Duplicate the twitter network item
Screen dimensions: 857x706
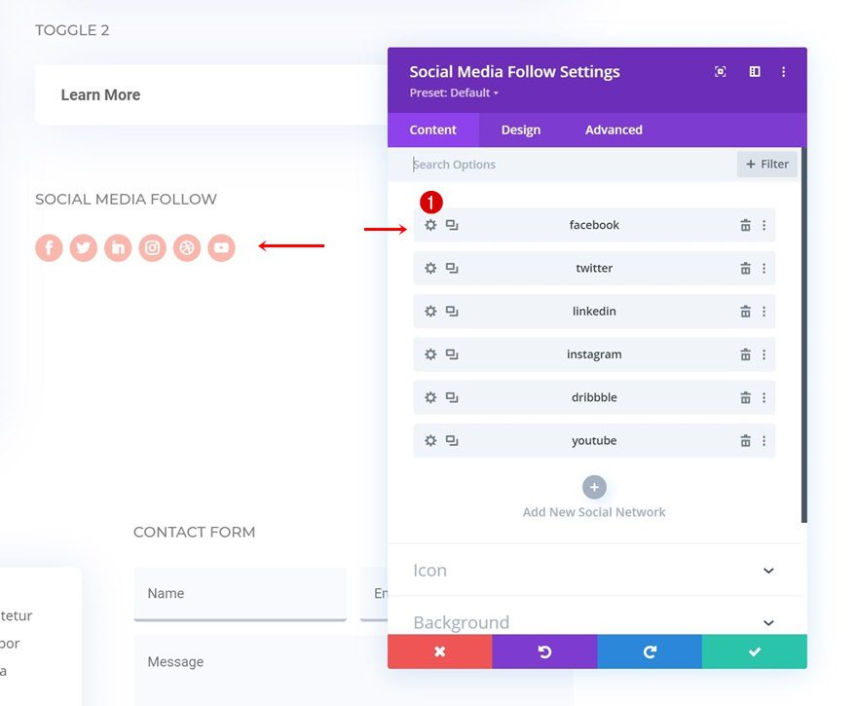point(452,269)
